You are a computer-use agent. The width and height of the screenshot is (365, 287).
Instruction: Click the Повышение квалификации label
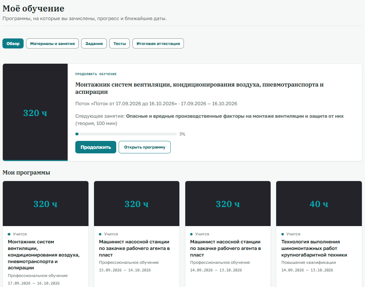click(x=309, y=262)
